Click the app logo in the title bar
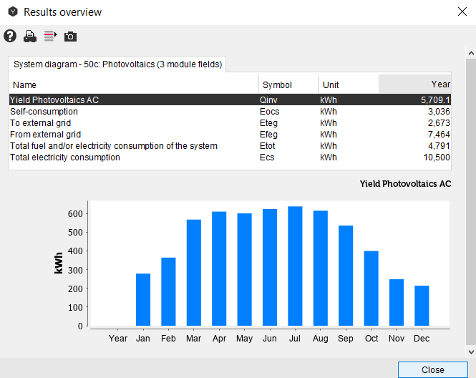The image size is (476, 378). 13,12
